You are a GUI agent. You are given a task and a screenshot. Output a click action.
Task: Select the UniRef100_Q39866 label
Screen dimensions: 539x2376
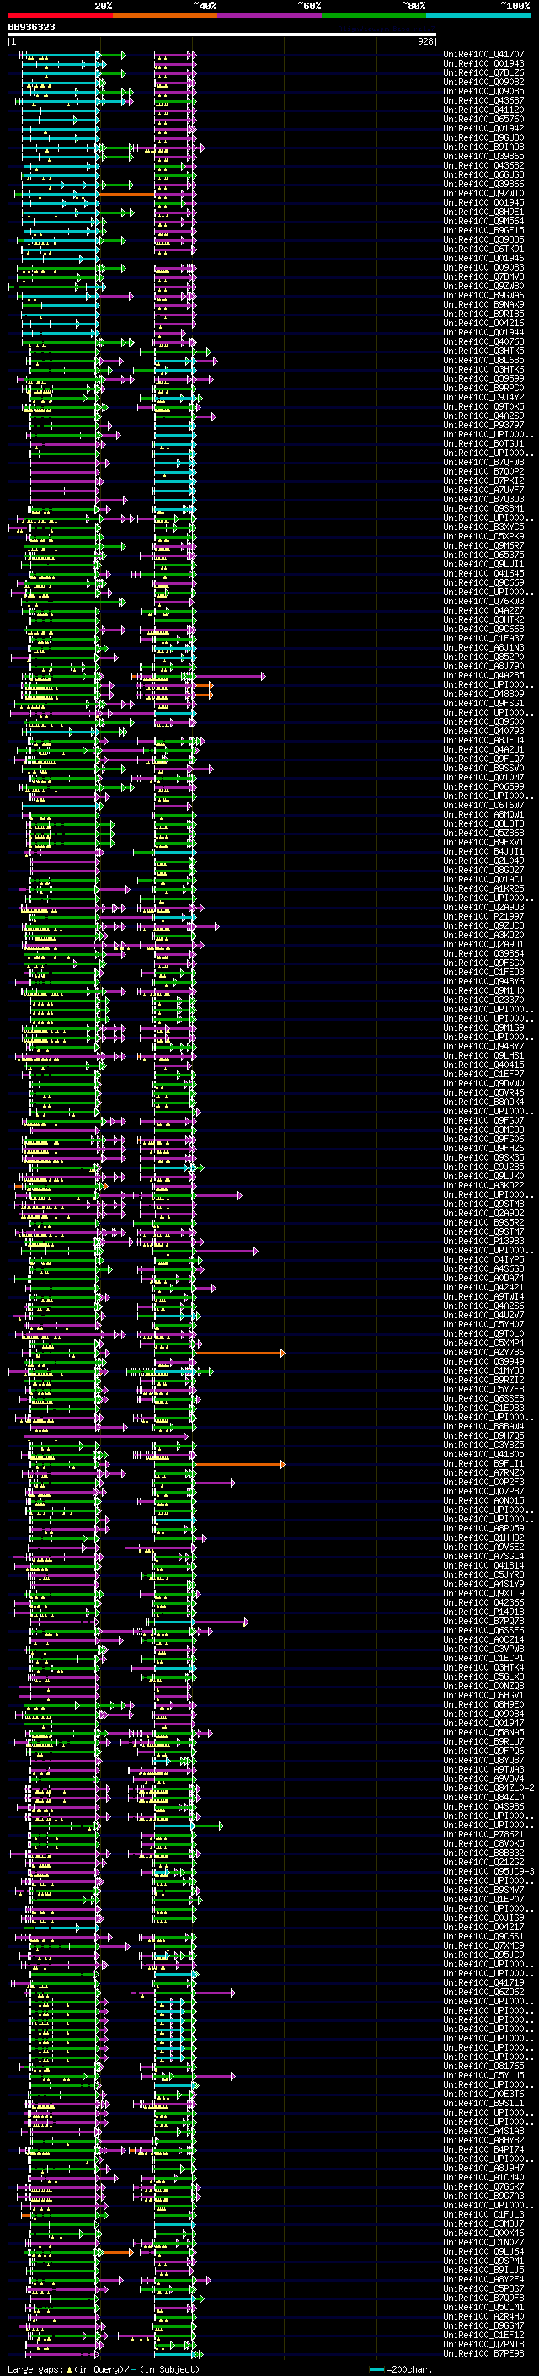[483, 184]
